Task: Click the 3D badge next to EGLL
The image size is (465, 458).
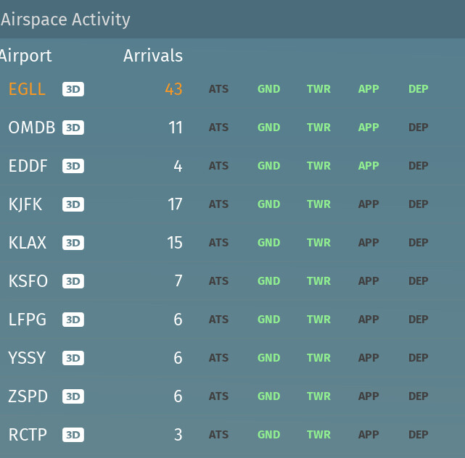Action: coord(73,89)
